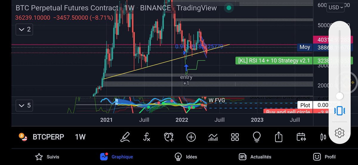This screenshot has height=165, width=358.
Task: Create an alert with the alarm clock icon
Action: click(x=169, y=137)
